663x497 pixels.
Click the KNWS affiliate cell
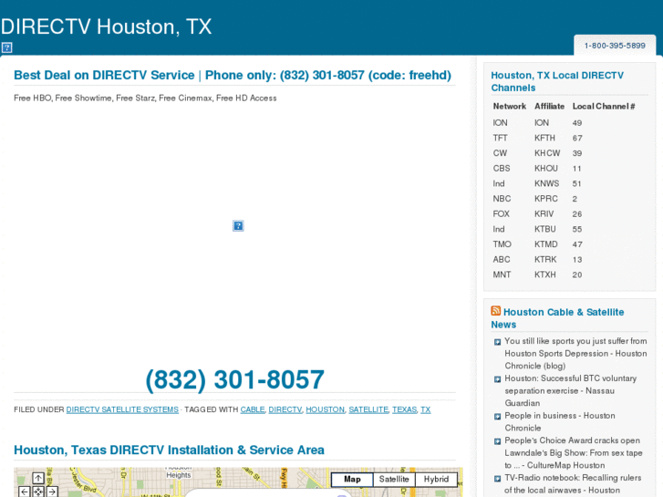coord(546,183)
